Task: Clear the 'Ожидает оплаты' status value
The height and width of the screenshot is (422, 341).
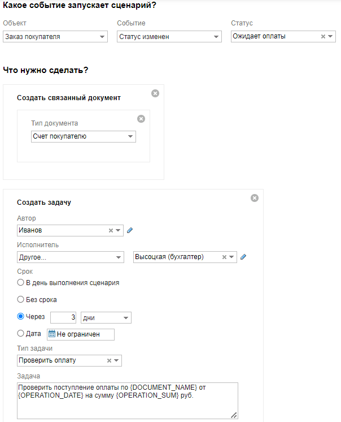Action: coord(323,36)
